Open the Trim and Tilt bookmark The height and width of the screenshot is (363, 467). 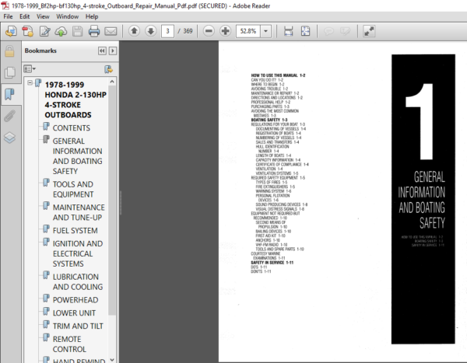(x=78, y=326)
